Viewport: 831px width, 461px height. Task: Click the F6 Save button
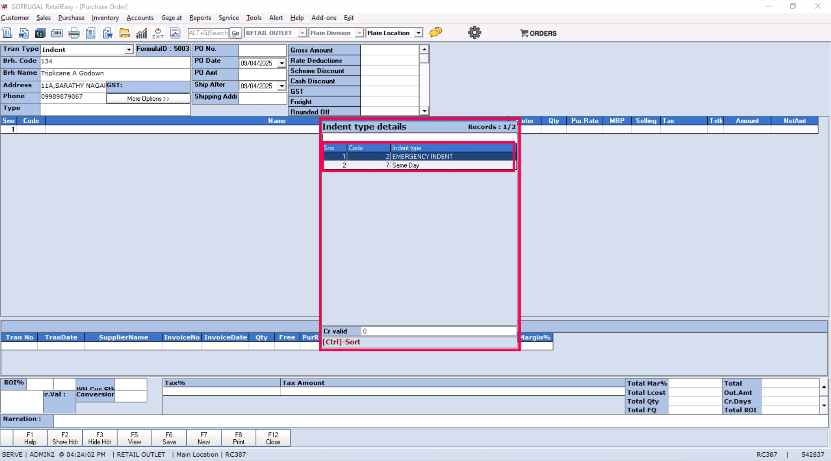[169, 438]
